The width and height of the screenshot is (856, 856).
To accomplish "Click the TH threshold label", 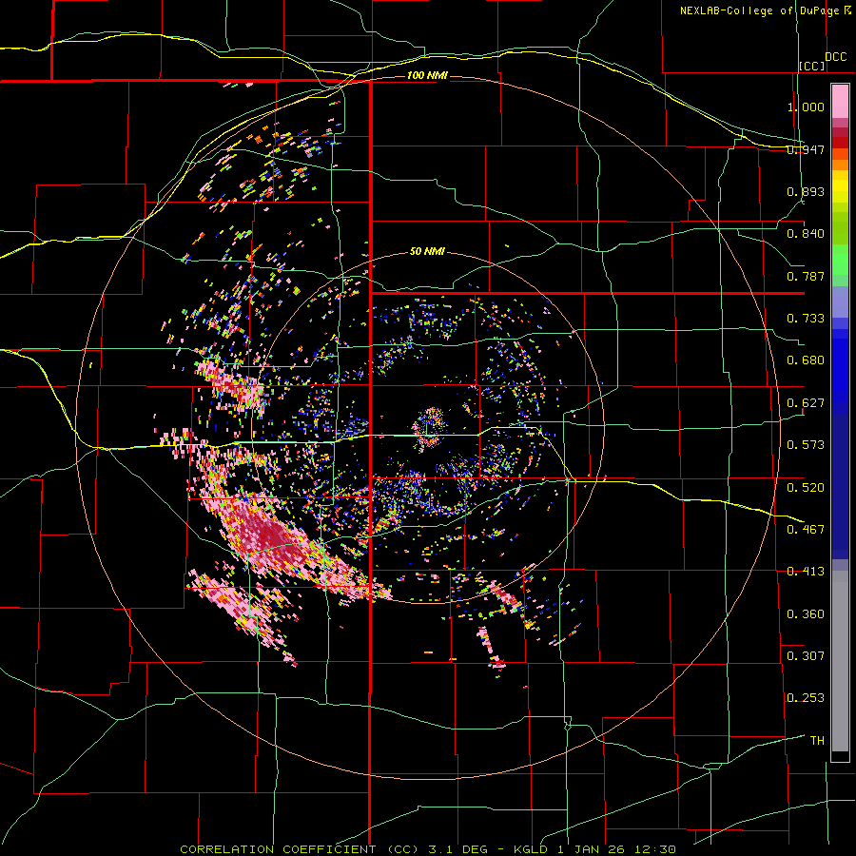I will tap(817, 741).
